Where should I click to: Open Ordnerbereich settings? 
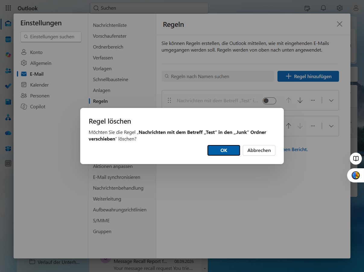(108, 47)
